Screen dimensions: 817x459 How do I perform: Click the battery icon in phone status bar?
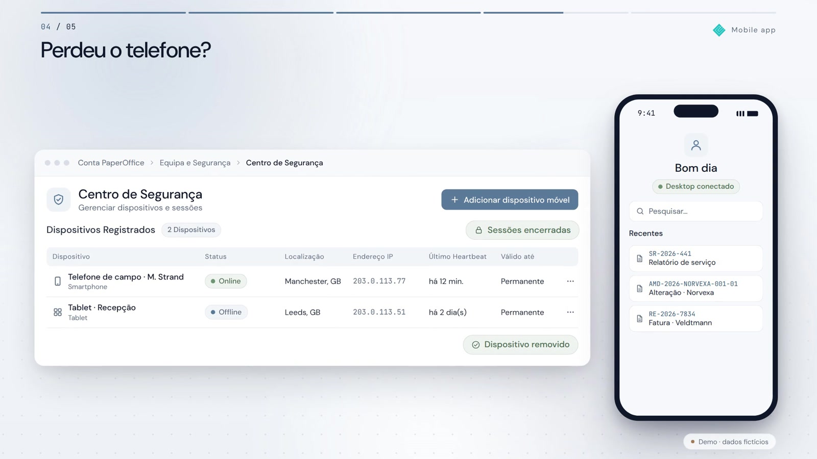click(753, 114)
